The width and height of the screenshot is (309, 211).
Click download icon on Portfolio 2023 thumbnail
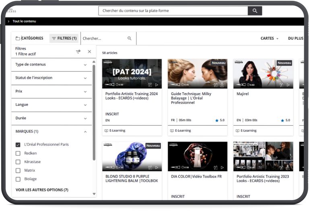(288, 168)
